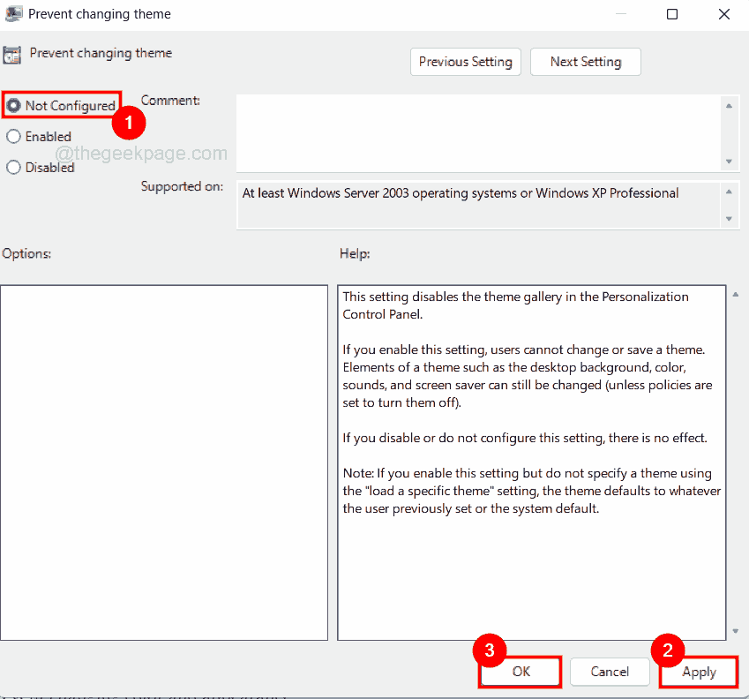Click the up arrow on the Comment scrollbar
This screenshot has height=699, width=749.
point(730,105)
